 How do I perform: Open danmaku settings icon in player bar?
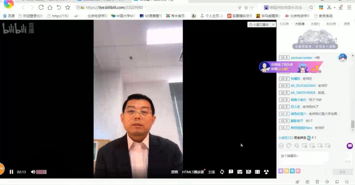pos(240,172)
